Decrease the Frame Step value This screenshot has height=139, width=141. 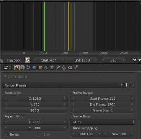(73, 110)
